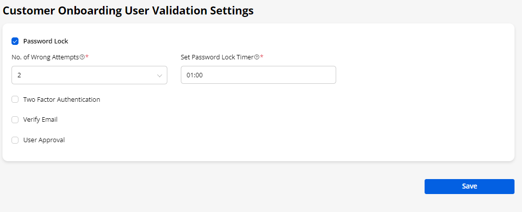Screen dimensions: 522x212
Task: Tick the Verify Email checkbox
Action: tap(15, 120)
